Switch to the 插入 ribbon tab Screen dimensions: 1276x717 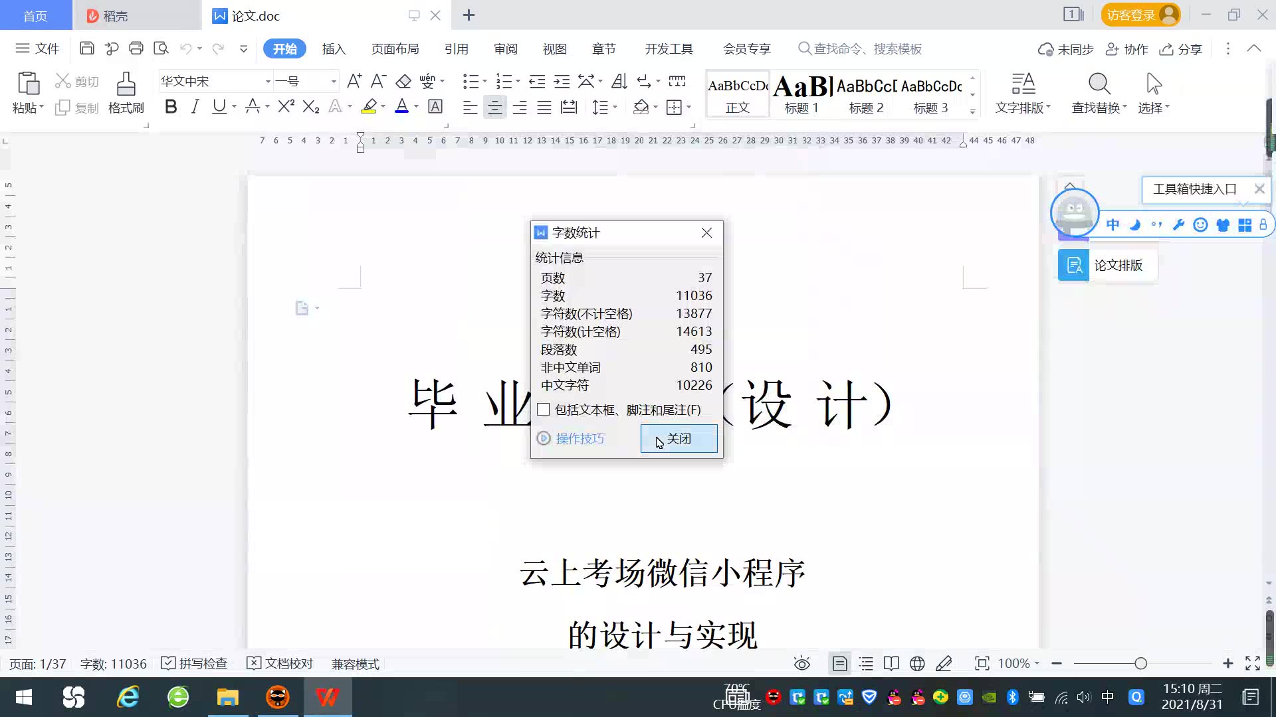pyautogui.click(x=334, y=49)
